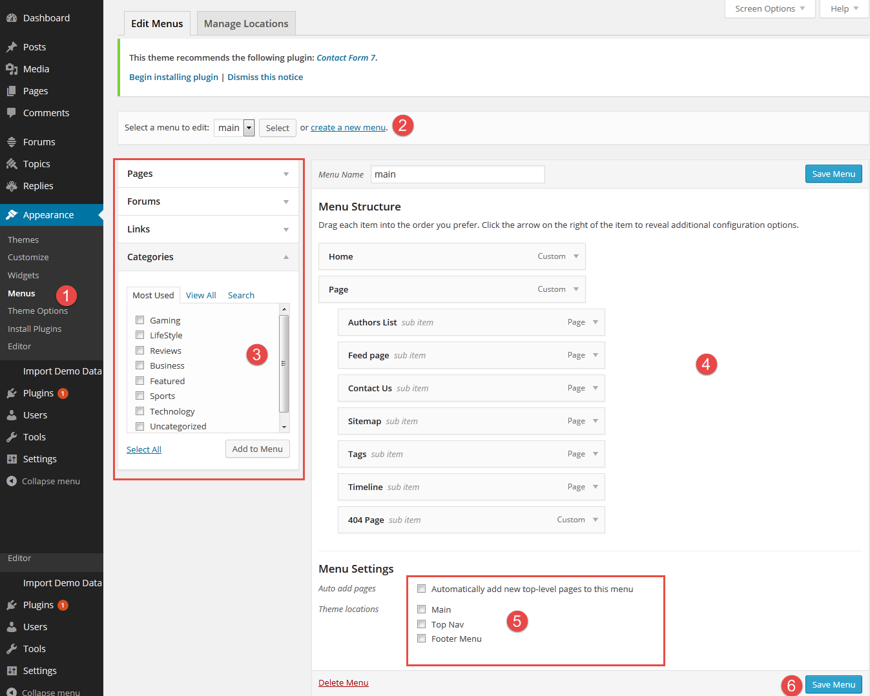The width and height of the screenshot is (870, 696).
Task: Check the Gaming category checkbox
Action: (140, 320)
